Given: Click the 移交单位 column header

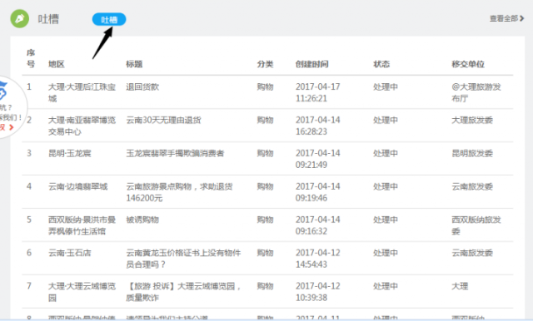Looking at the screenshot, I should tap(468, 64).
